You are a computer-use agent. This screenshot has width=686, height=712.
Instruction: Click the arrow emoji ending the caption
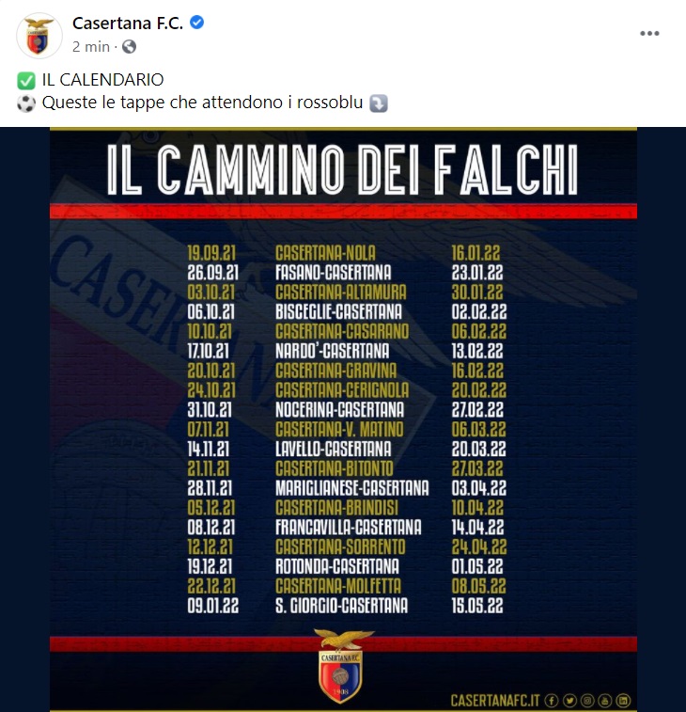pyautogui.click(x=379, y=103)
